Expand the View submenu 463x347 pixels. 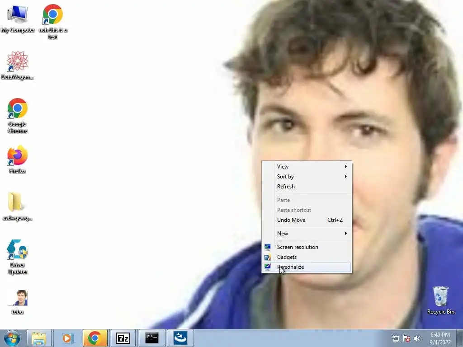307,167
